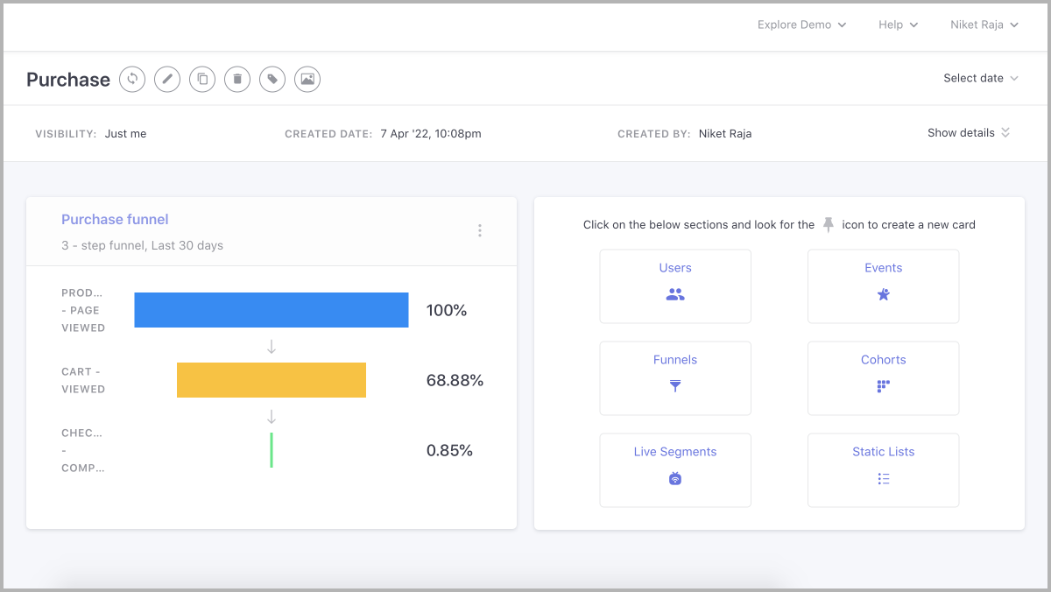Open the Select date dropdown
This screenshot has height=592, width=1051.
(x=980, y=78)
